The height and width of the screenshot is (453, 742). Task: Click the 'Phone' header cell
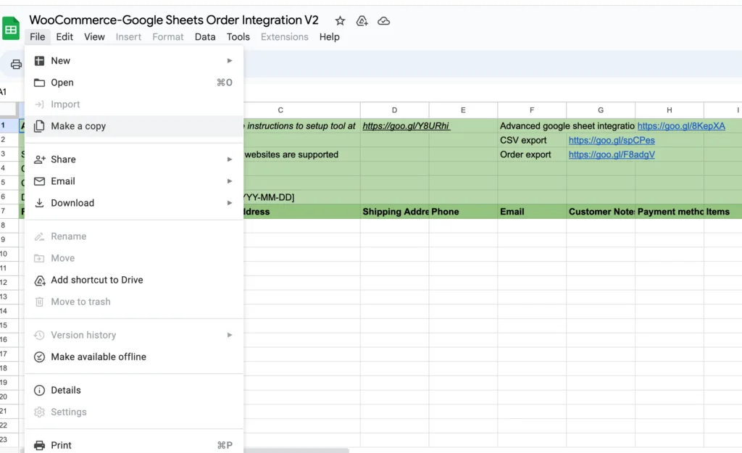(463, 212)
